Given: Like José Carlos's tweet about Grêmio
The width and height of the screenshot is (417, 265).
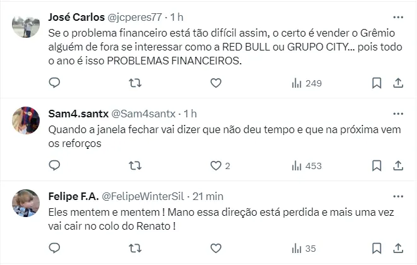Looking at the screenshot, I should click(x=216, y=83).
